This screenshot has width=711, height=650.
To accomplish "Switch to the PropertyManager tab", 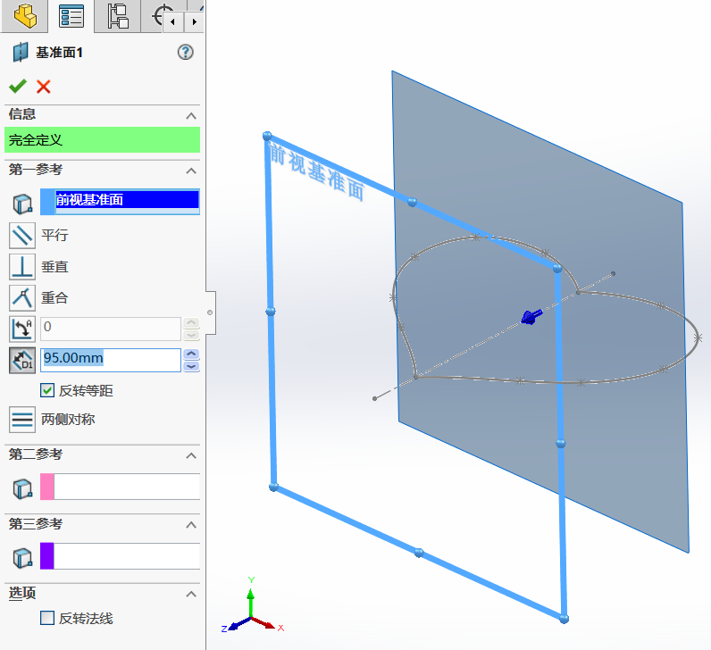I will pyautogui.click(x=71, y=16).
